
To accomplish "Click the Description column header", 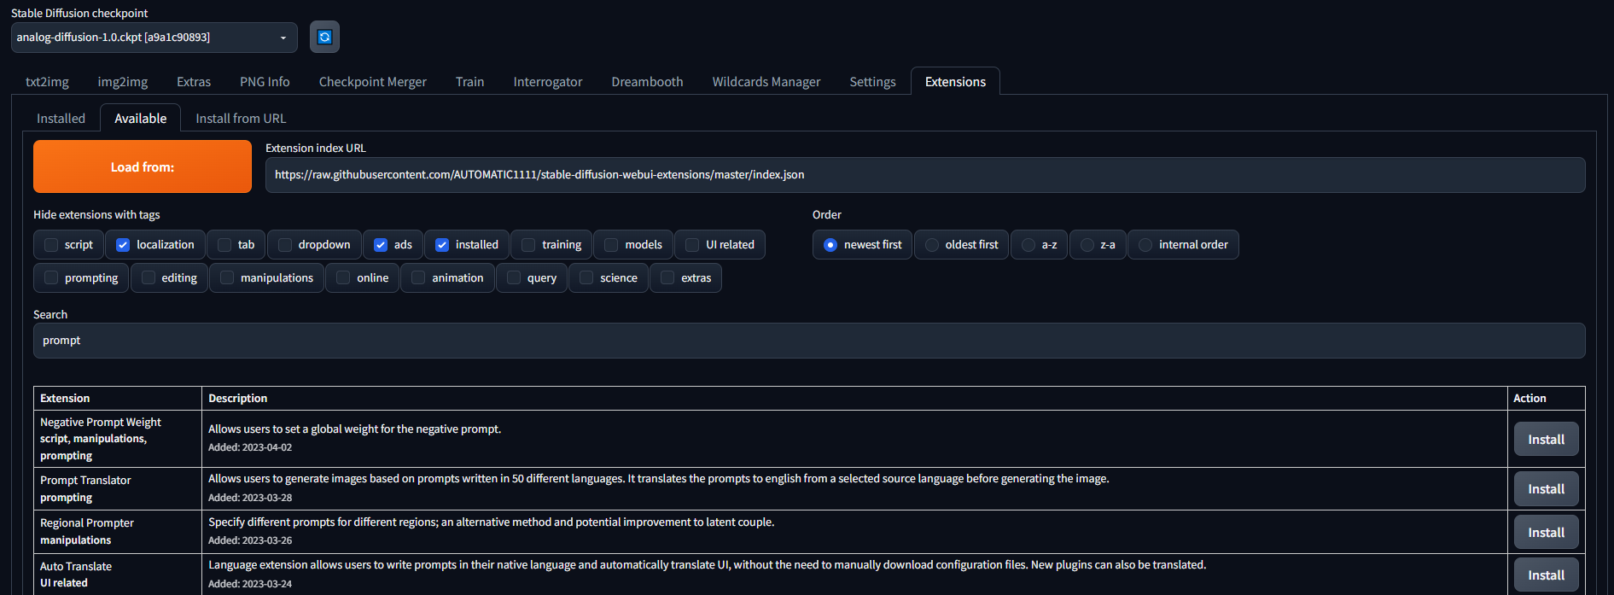I will click(x=238, y=399).
